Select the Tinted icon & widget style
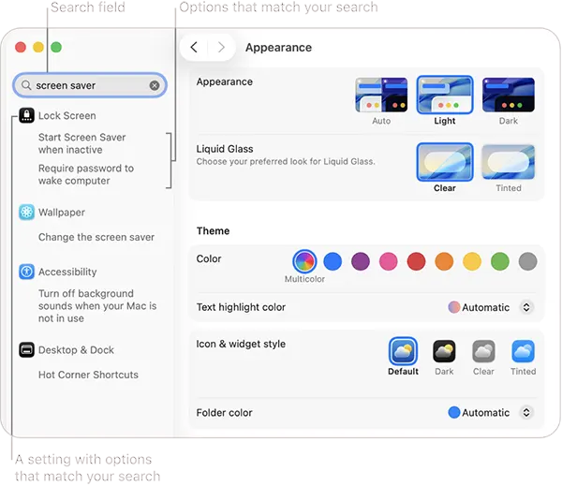Image resolution: width=562 pixels, height=486 pixels. [523, 351]
